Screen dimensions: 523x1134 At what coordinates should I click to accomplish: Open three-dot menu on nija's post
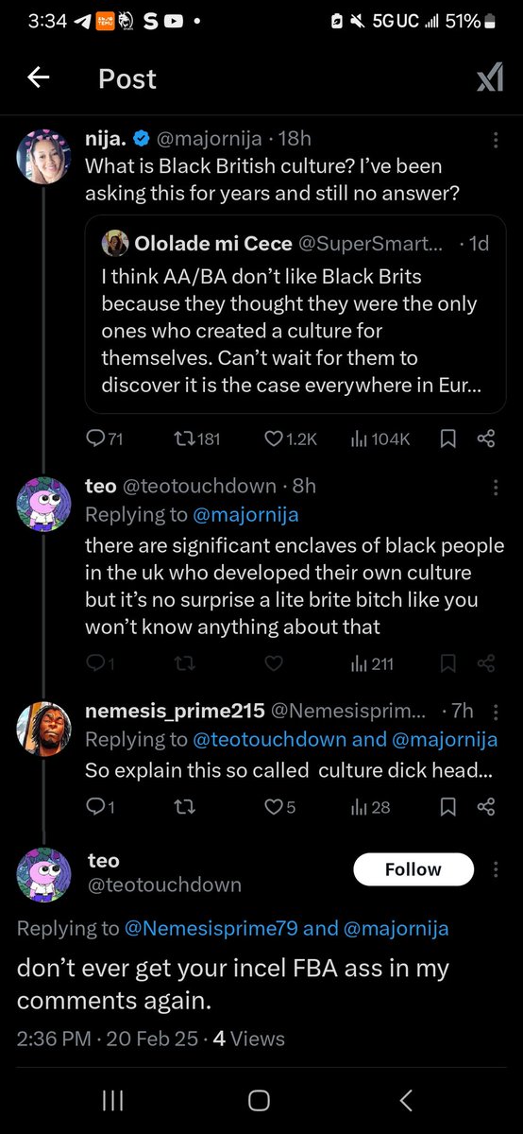tap(496, 139)
